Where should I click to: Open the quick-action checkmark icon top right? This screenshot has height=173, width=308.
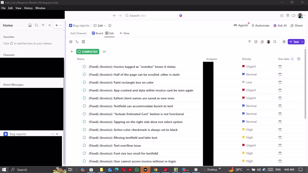(x=282, y=15)
